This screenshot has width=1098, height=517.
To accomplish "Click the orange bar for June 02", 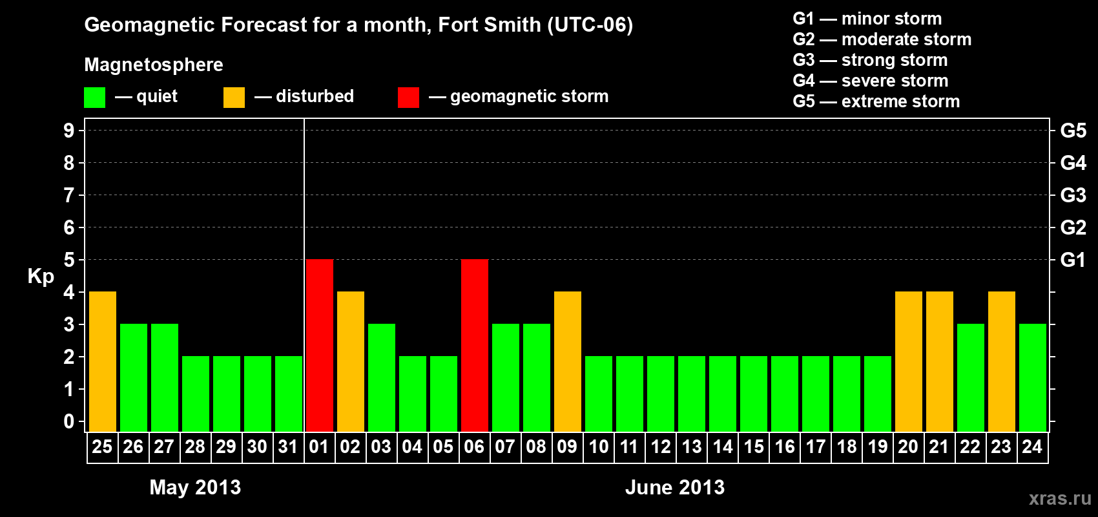I will pyautogui.click(x=351, y=361).
